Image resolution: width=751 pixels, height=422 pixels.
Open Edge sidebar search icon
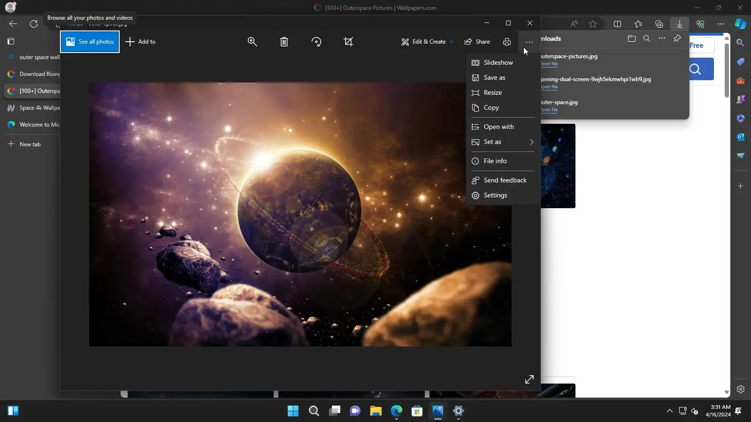[x=741, y=43]
